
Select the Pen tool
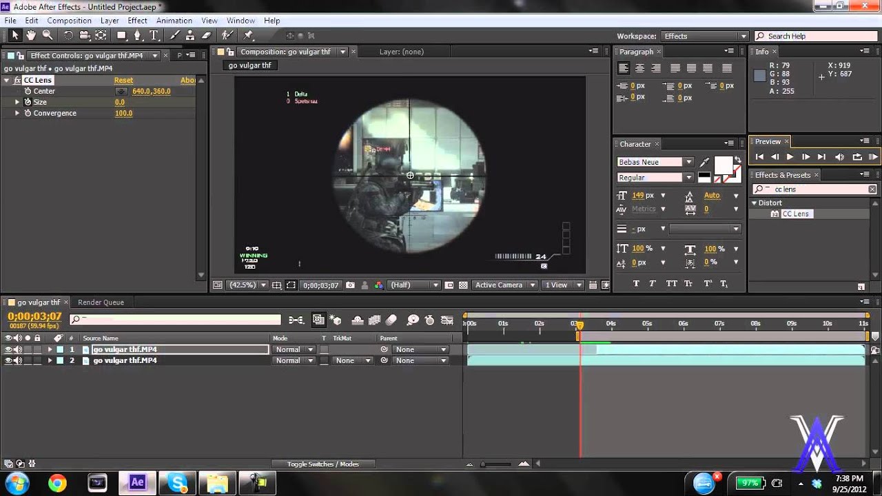138,35
